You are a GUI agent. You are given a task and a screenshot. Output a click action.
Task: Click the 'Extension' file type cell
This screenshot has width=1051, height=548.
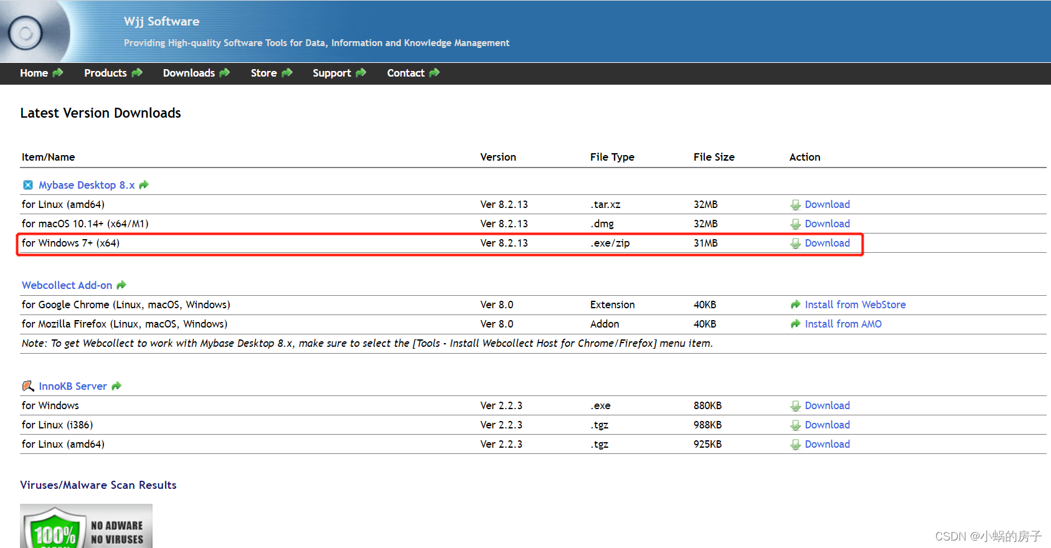(613, 305)
